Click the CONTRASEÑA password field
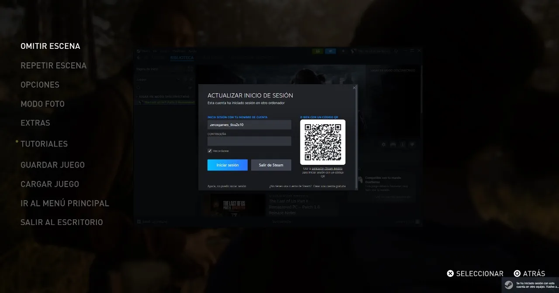Screen dimensions: 559x293 click(x=249, y=141)
